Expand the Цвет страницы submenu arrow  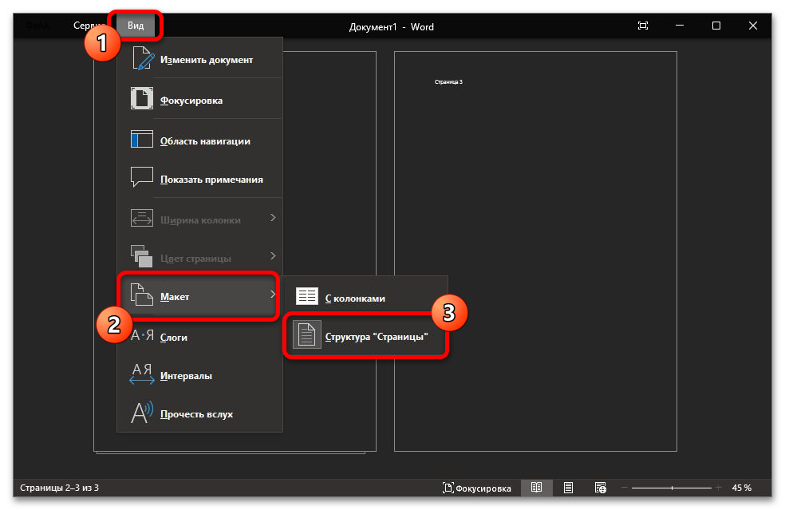coord(273,256)
